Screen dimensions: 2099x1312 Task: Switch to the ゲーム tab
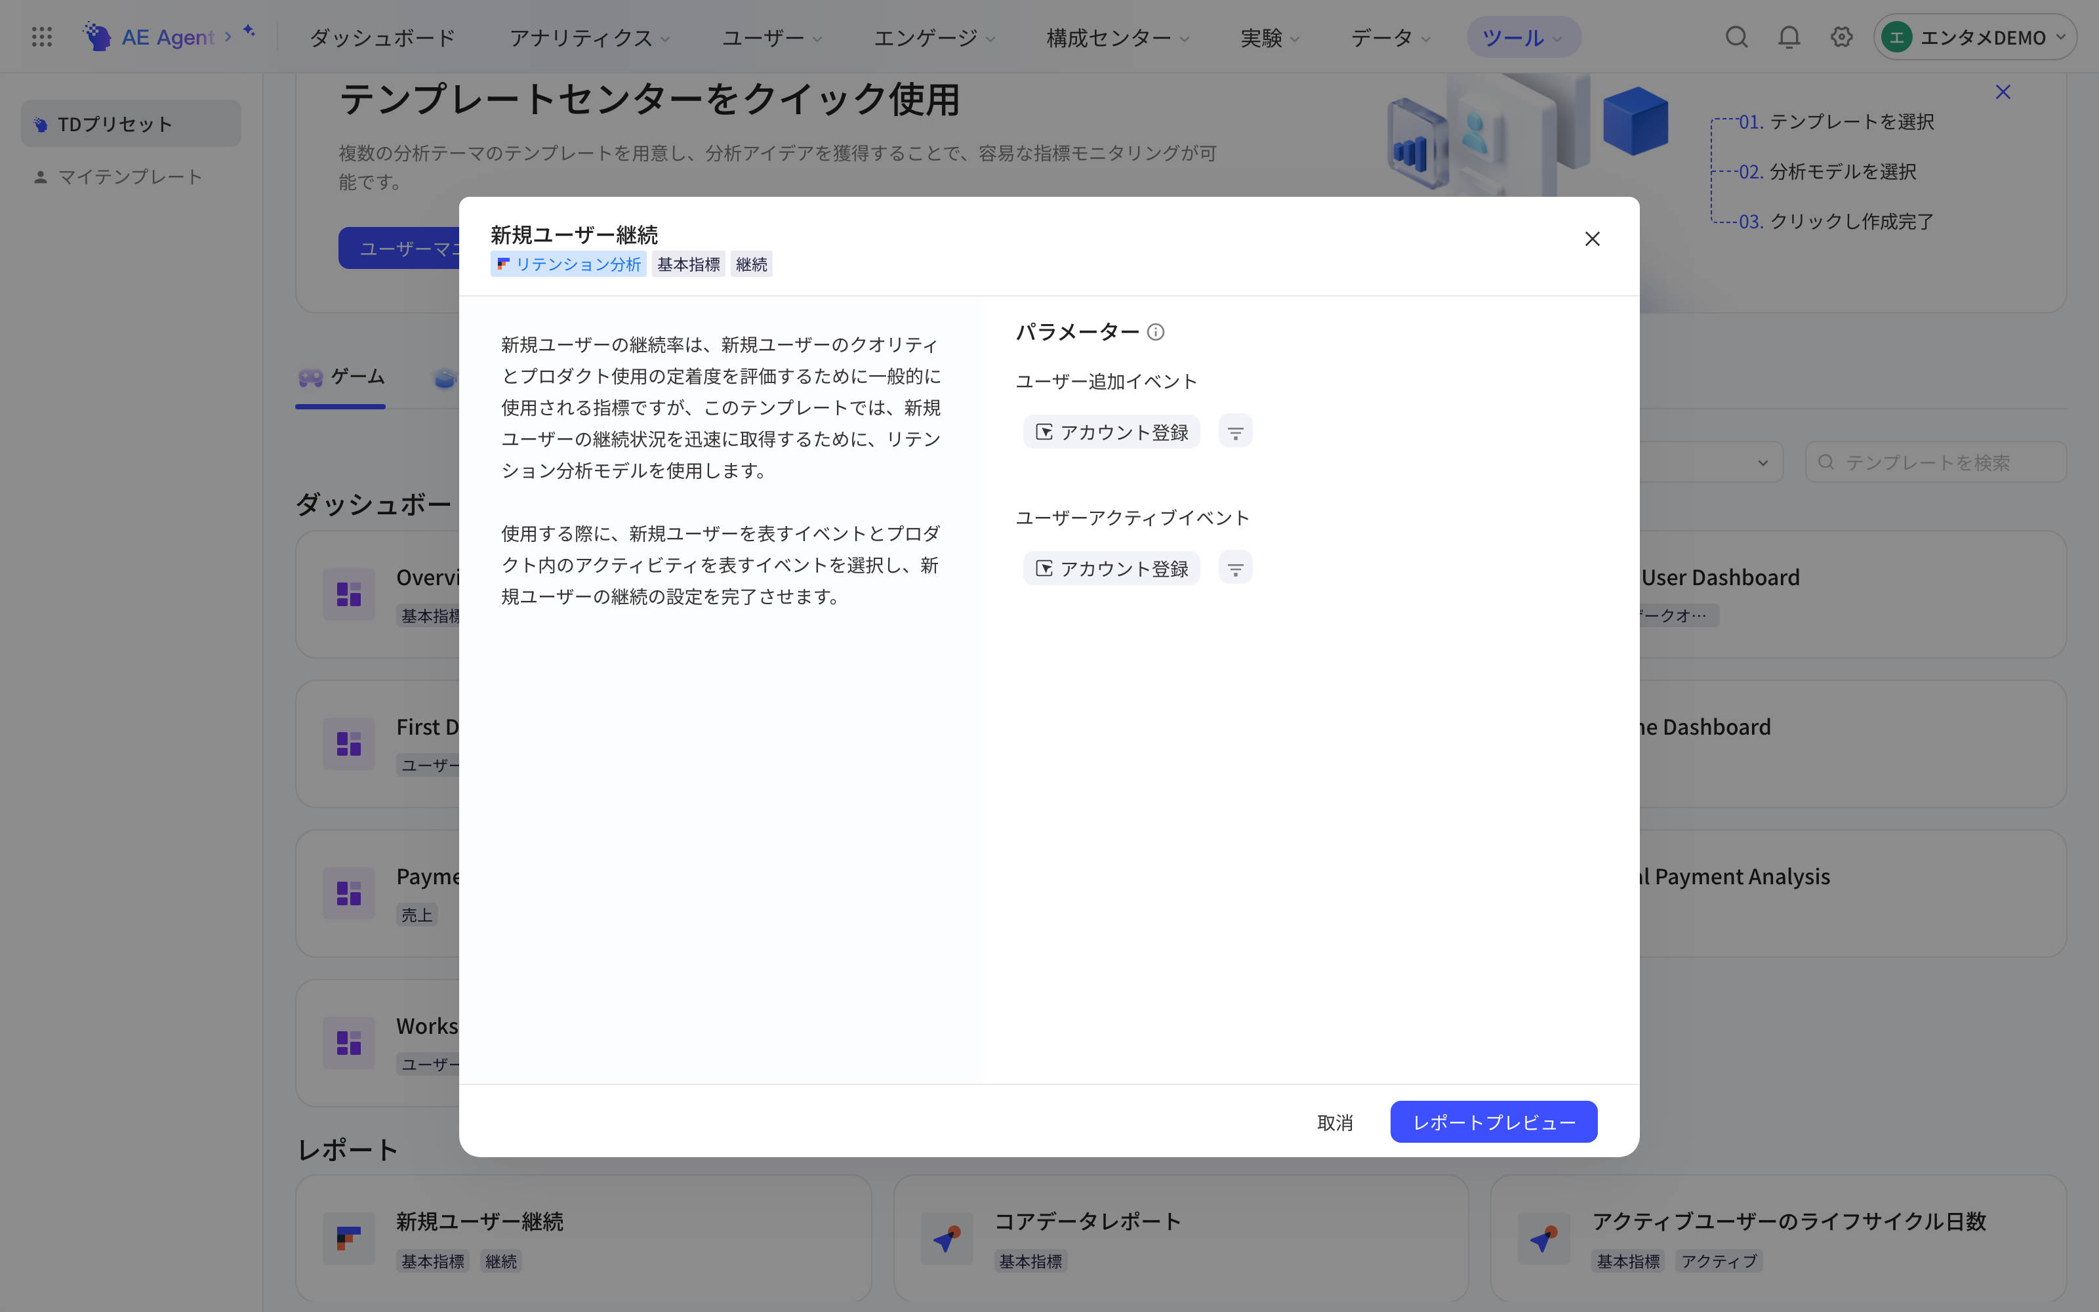341,377
